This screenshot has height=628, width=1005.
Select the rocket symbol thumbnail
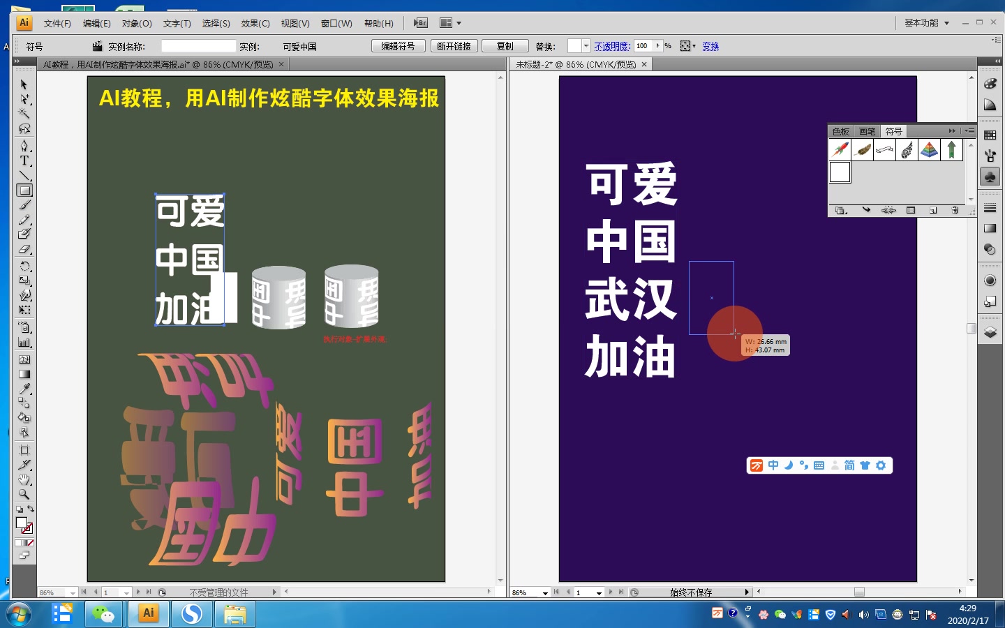click(x=840, y=149)
